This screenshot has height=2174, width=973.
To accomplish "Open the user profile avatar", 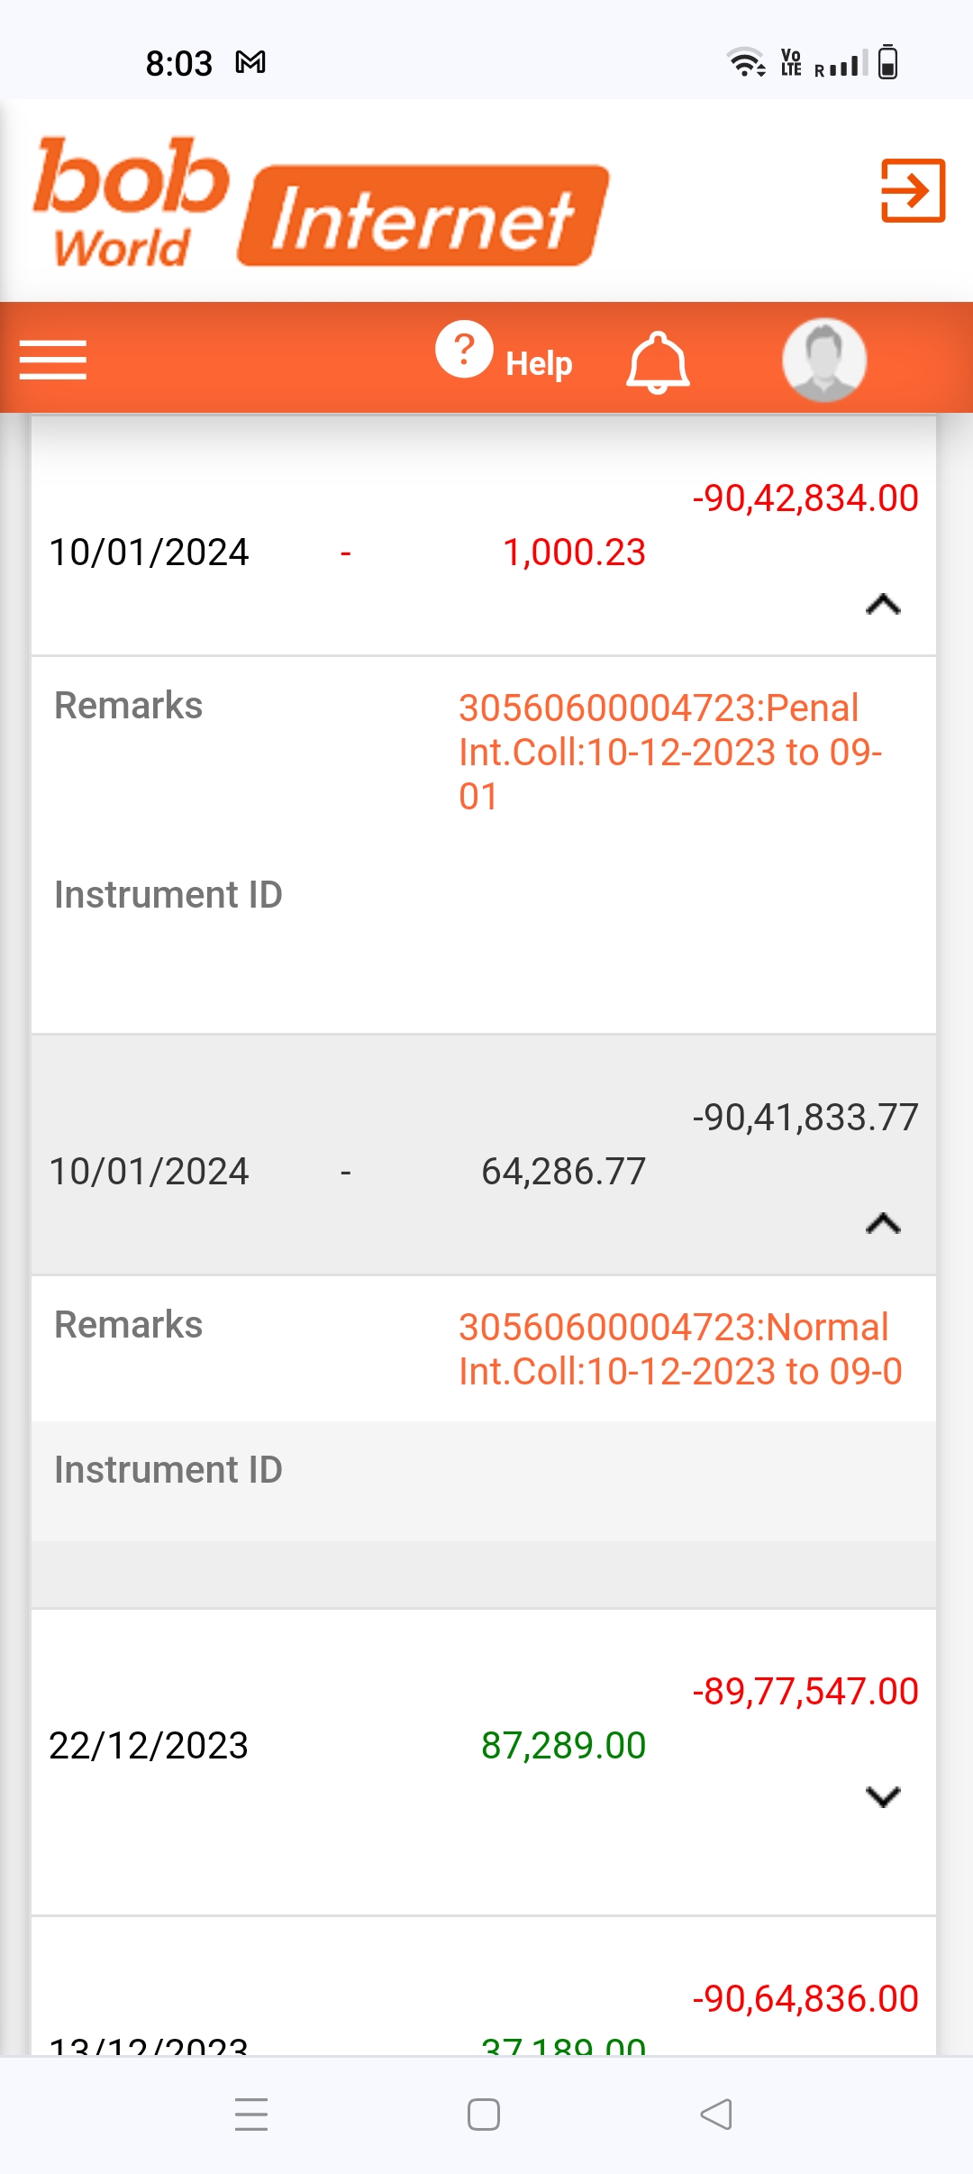I will 824,361.
